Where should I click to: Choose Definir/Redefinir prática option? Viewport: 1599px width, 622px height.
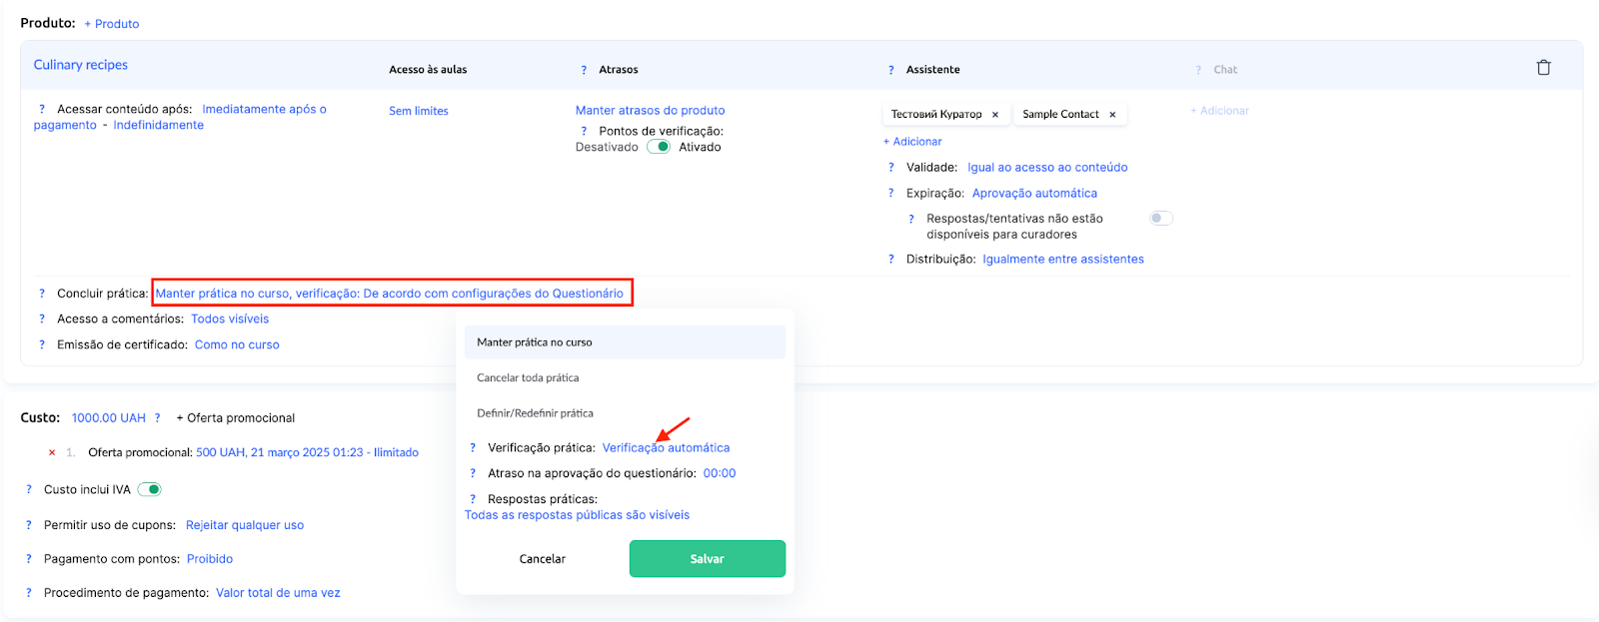535,413
